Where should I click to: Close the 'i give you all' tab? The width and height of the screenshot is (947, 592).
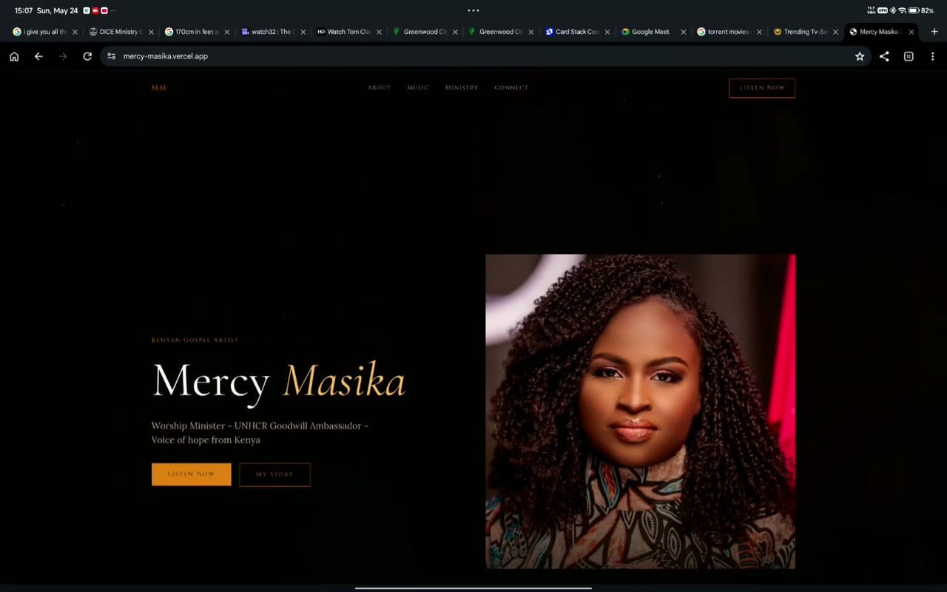(x=75, y=32)
